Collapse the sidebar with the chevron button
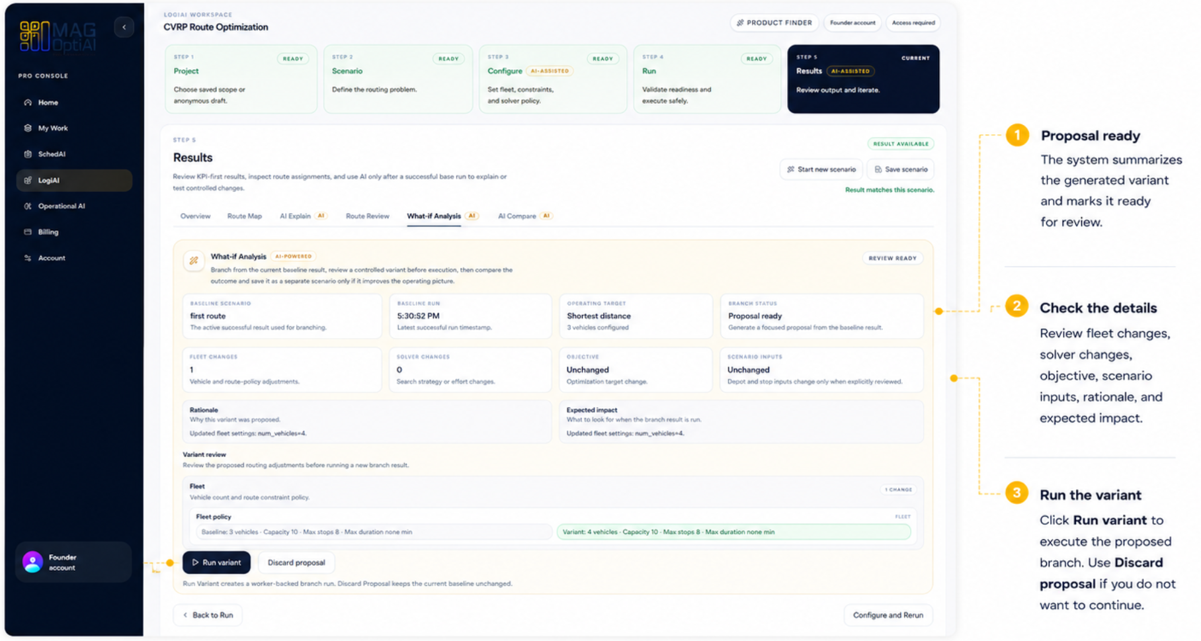This screenshot has height=641, width=1201. point(124,27)
